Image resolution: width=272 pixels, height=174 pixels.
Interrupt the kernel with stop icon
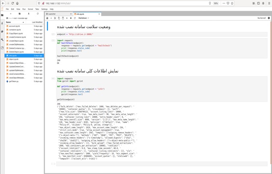pos(71,18)
